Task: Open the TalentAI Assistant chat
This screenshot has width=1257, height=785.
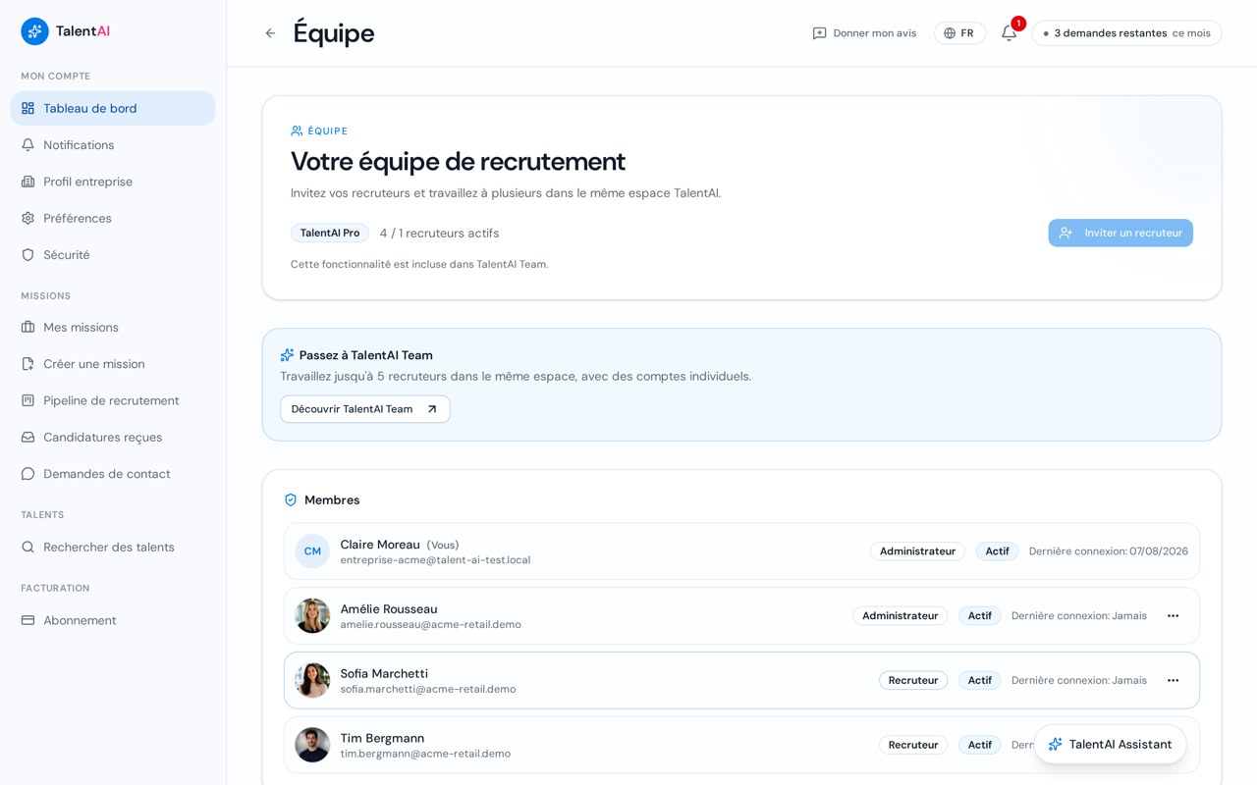Action: 1110,744
